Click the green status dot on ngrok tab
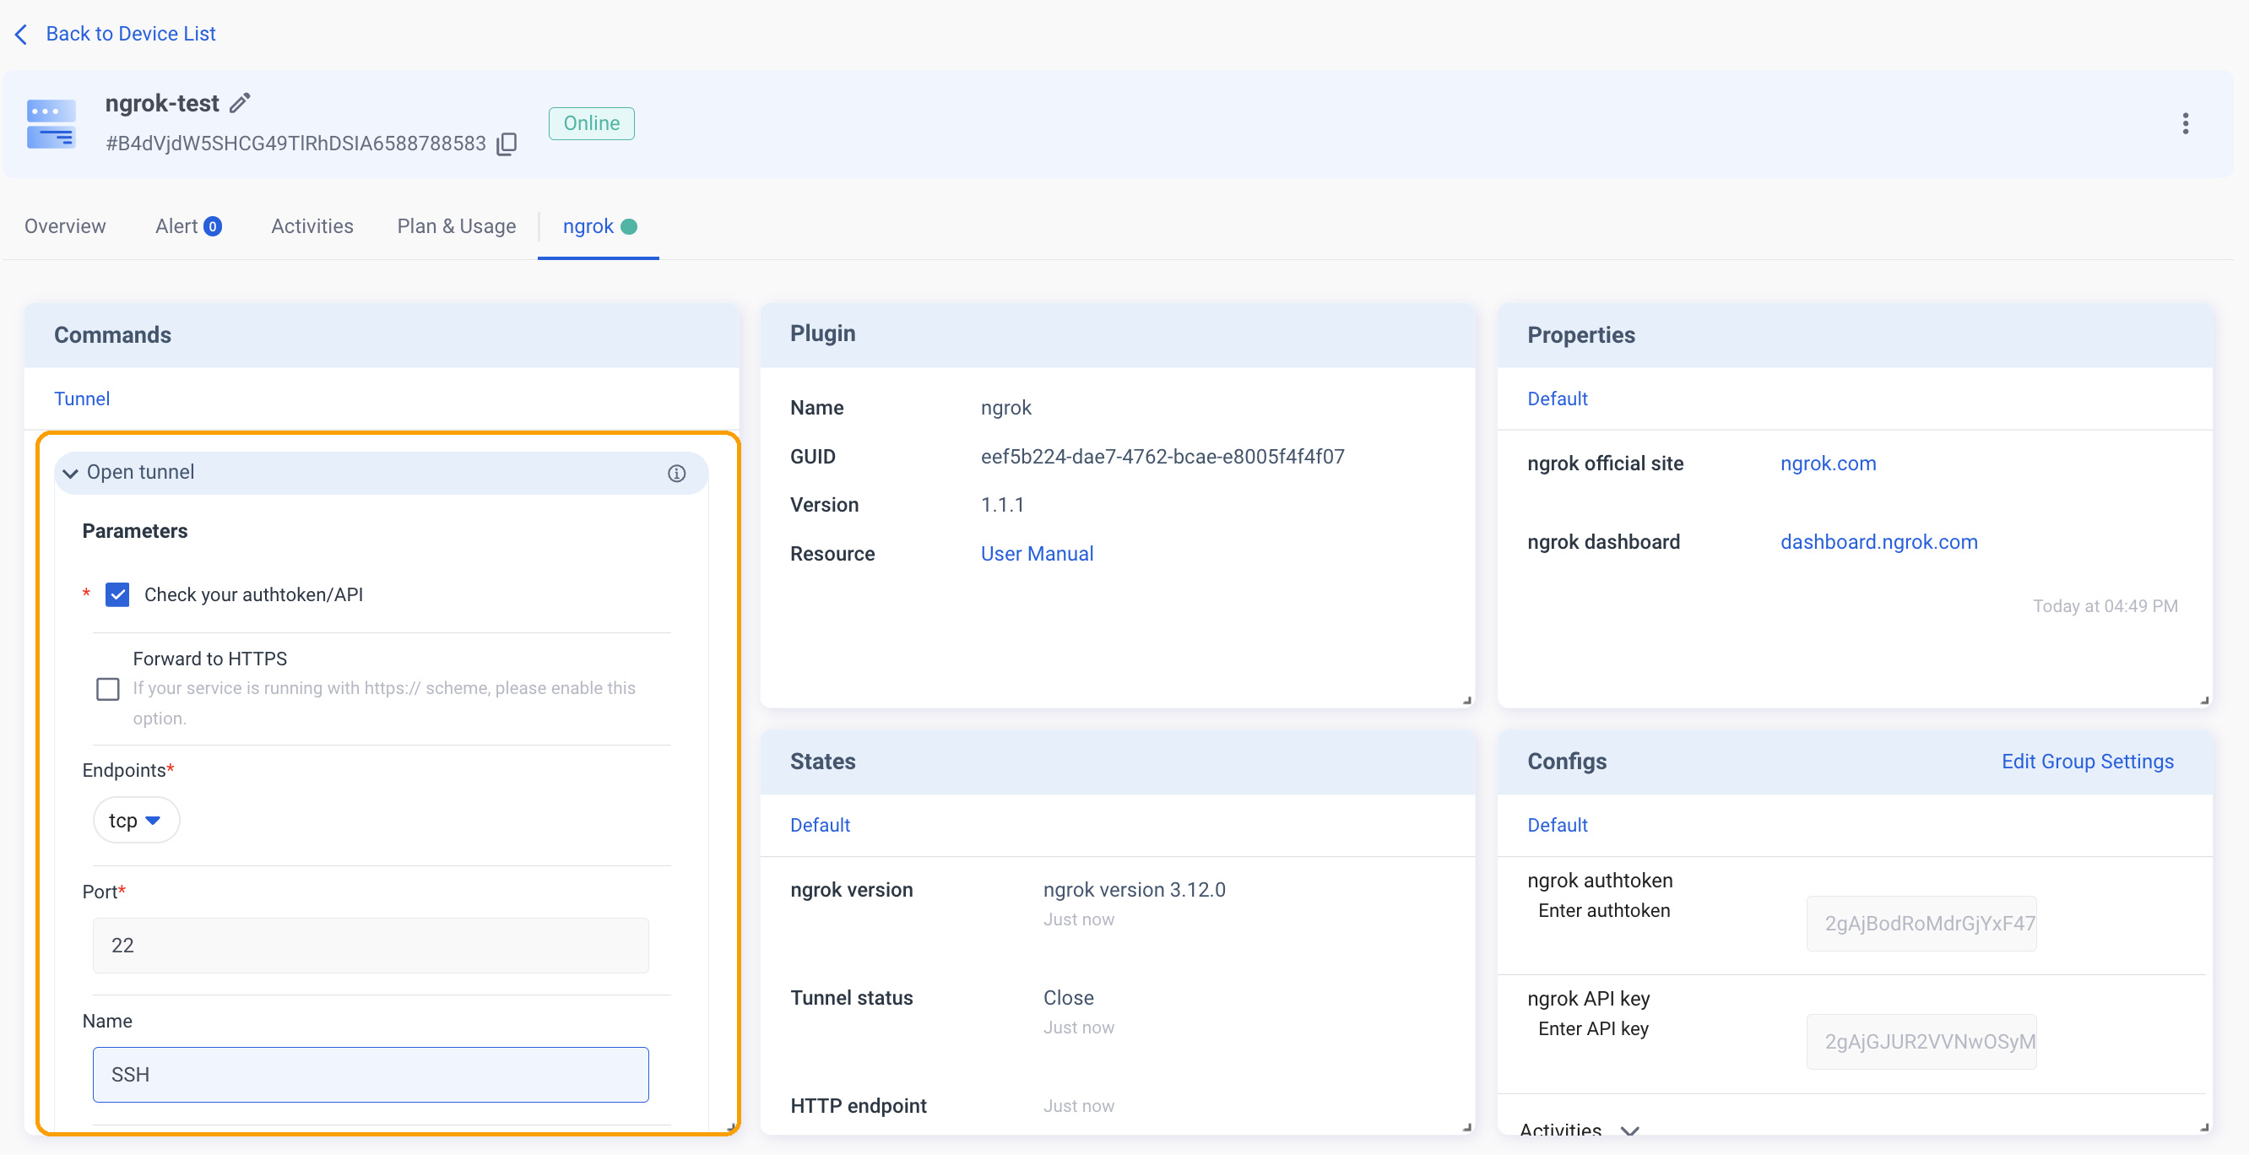This screenshot has height=1155, width=2249. click(x=629, y=227)
